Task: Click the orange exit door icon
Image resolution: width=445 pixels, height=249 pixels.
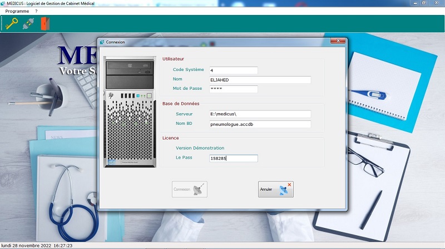Action: coord(45,23)
